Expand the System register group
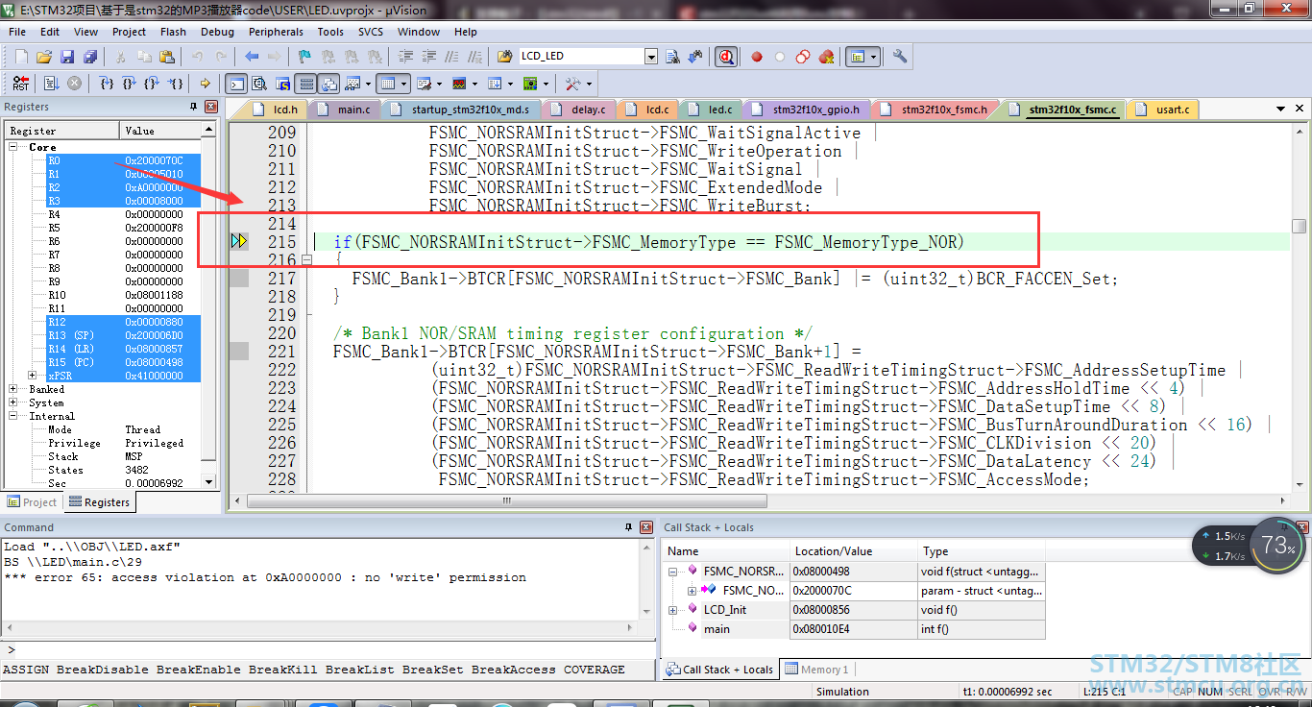The width and height of the screenshot is (1312, 707). tap(14, 402)
